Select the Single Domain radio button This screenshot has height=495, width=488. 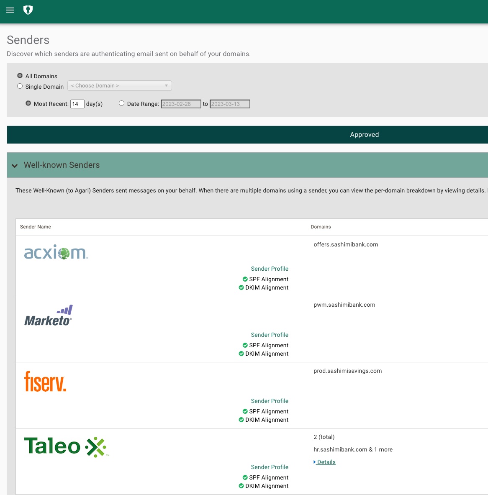[x=20, y=86]
